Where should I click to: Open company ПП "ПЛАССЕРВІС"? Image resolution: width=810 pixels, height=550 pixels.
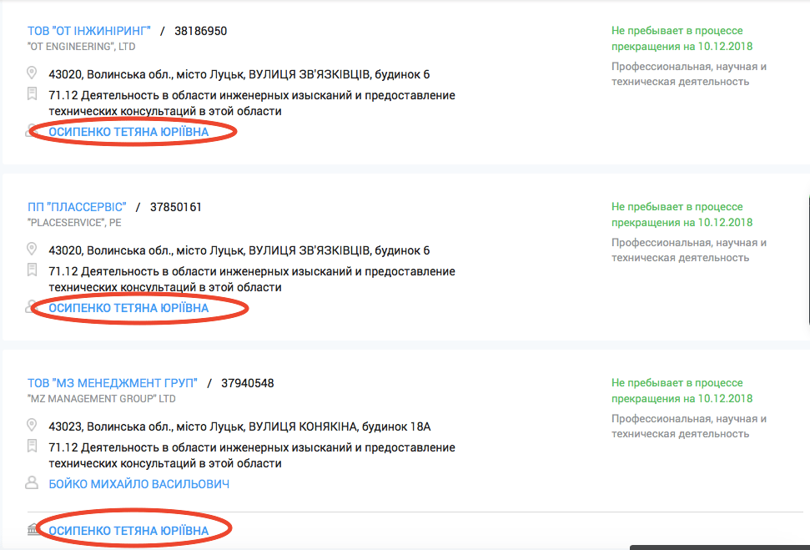[77, 207]
